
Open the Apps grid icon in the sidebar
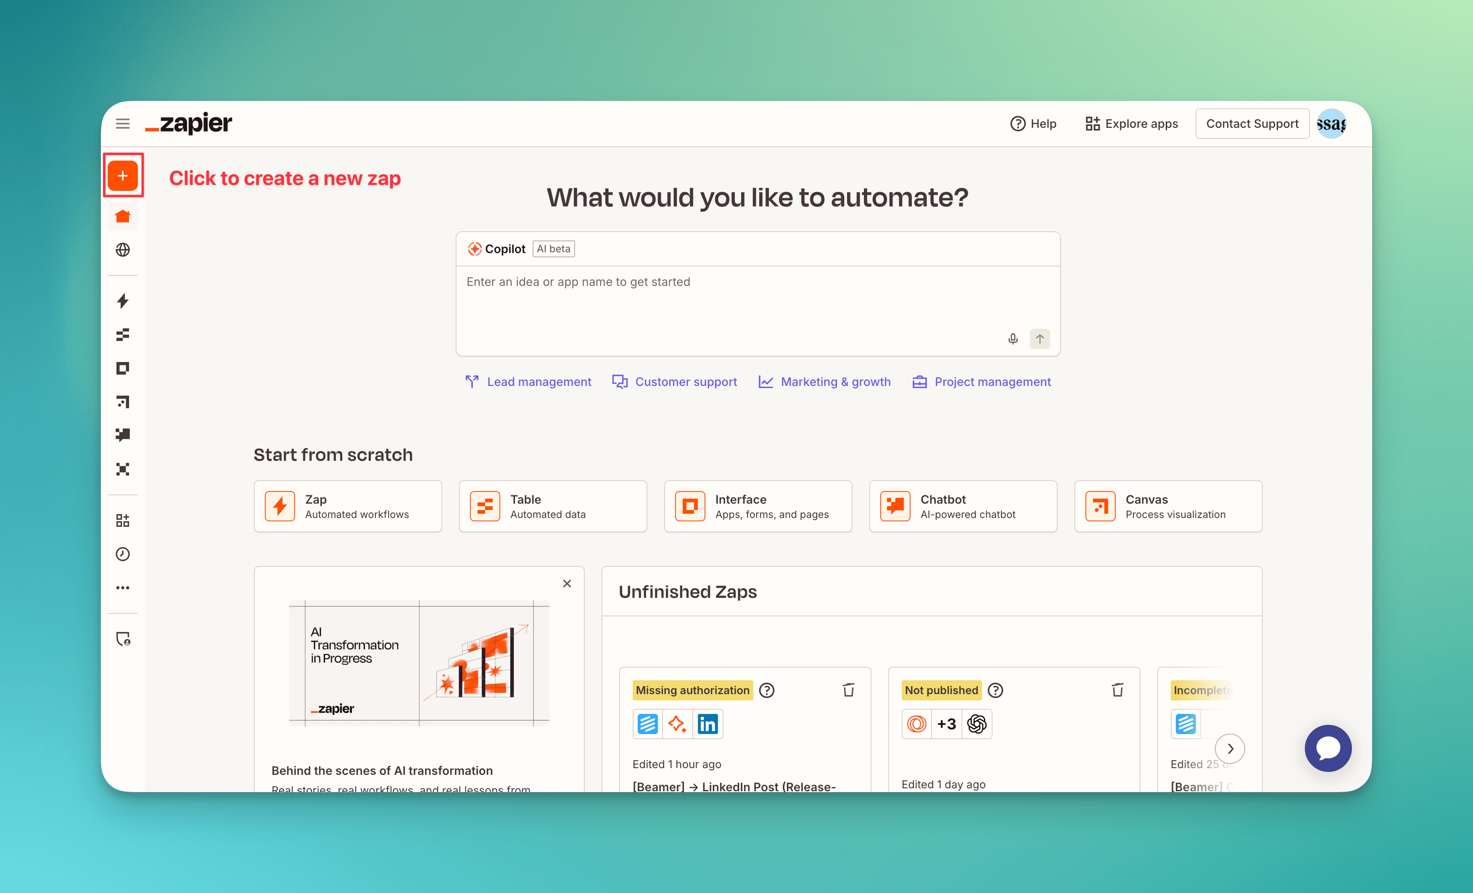tap(123, 520)
